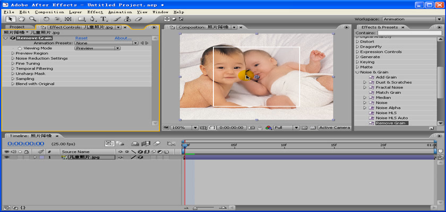Open the title/action safe grid options icon

203,128
